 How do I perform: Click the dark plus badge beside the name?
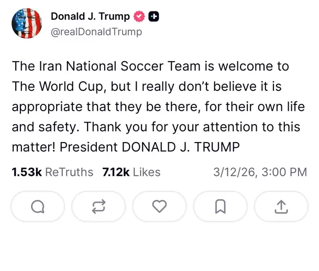(x=154, y=16)
